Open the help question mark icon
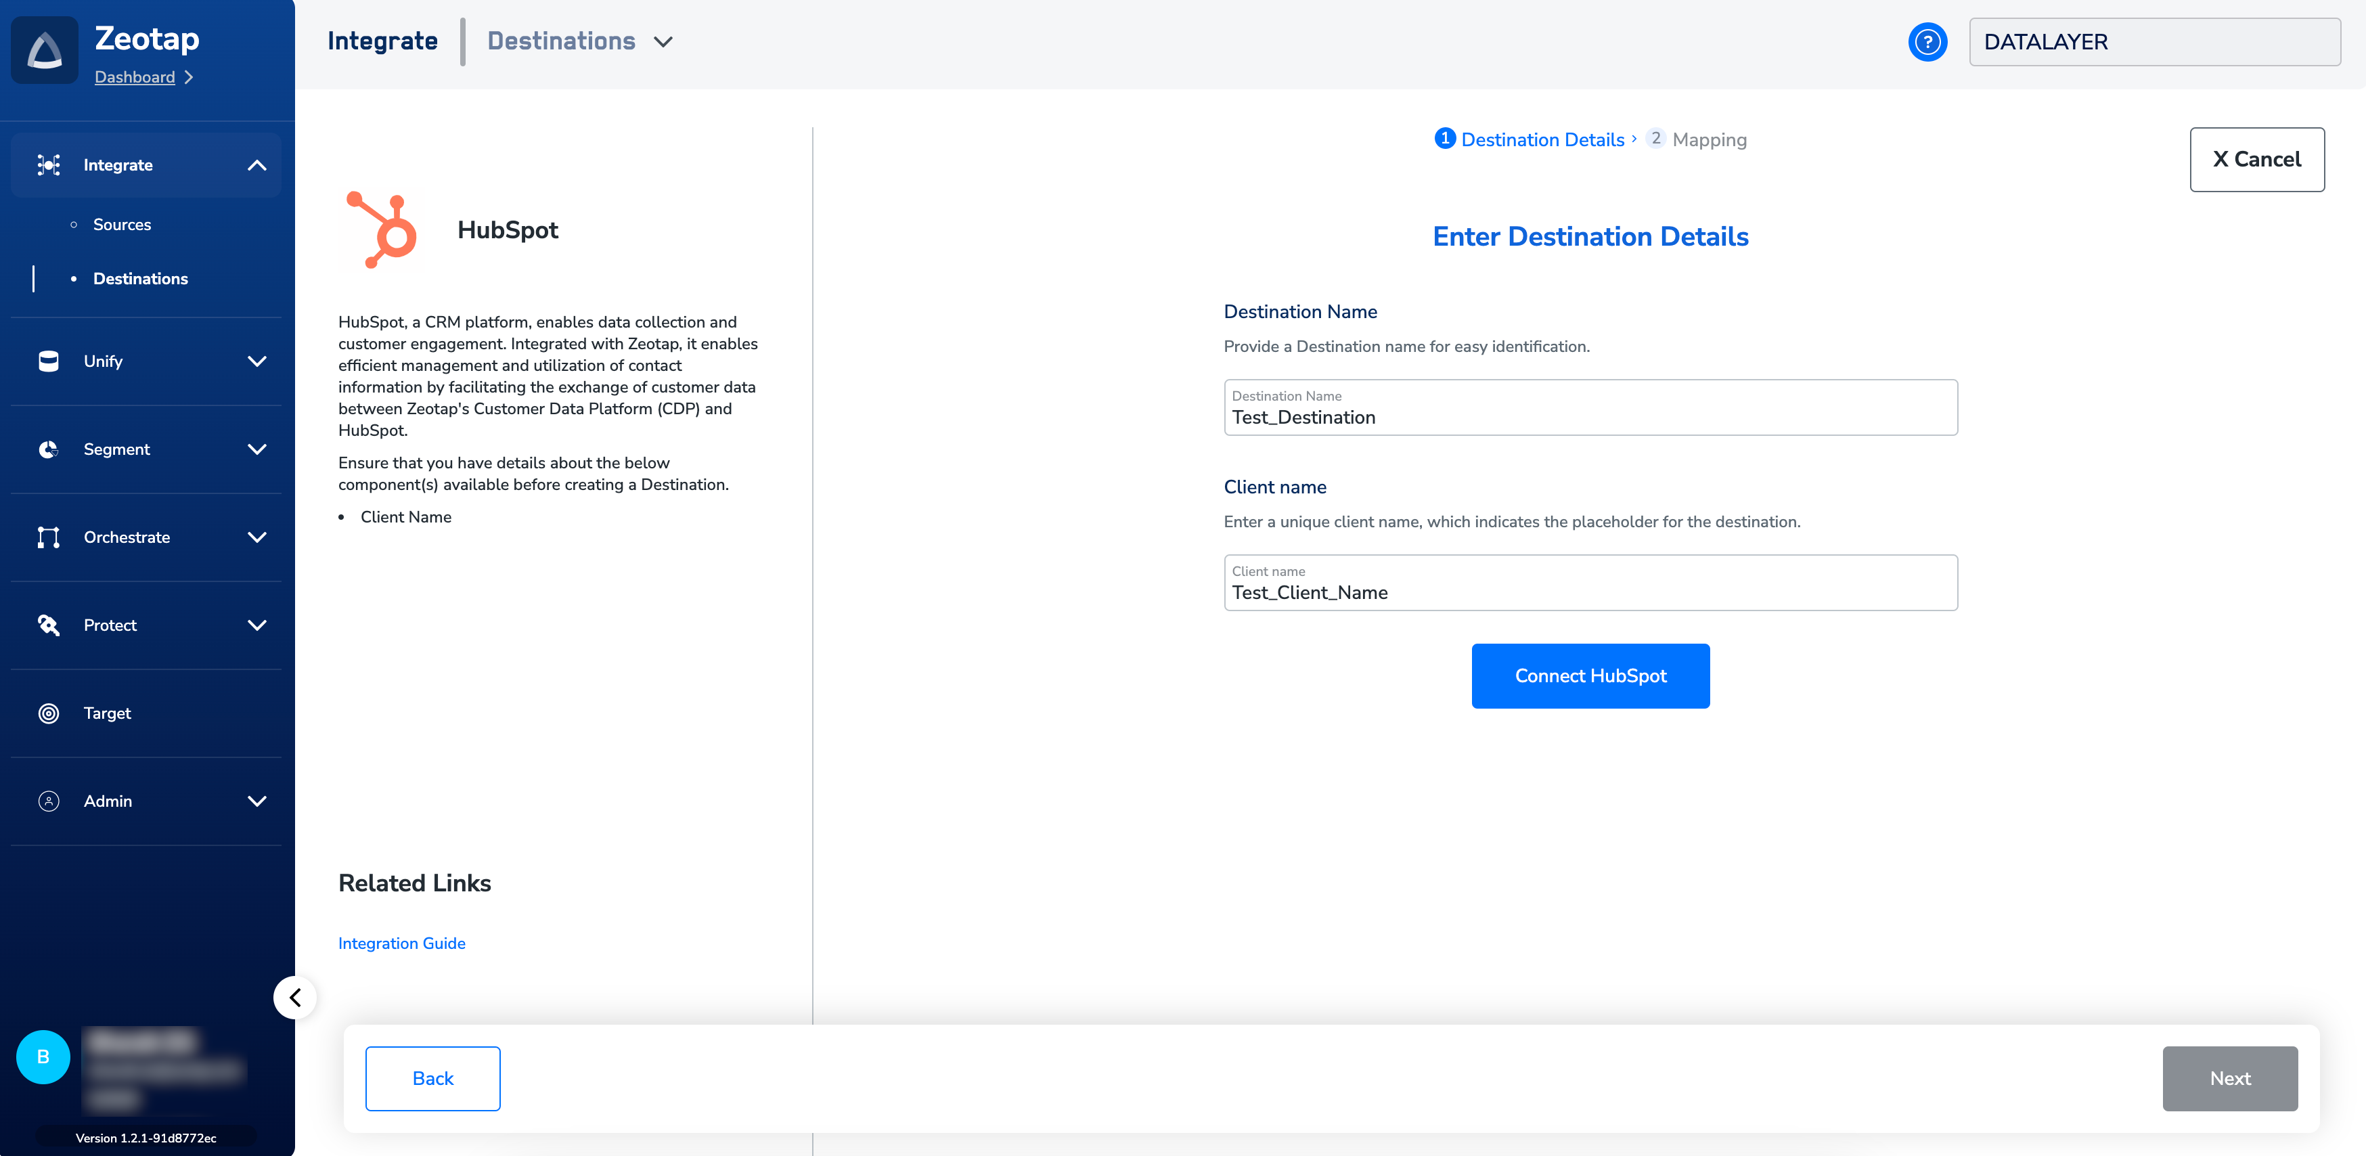Image resolution: width=2366 pixels, height=1156 pixels. pyautogui.click(x=1927, y=42)
